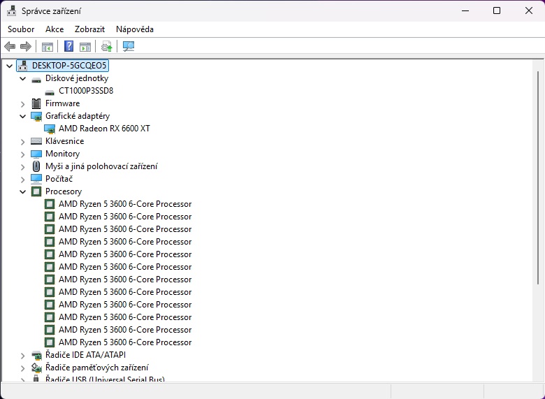This screenshot has width=545, height=399.
Task: Click the show/hide console tree icon
Action: (48, 47)
